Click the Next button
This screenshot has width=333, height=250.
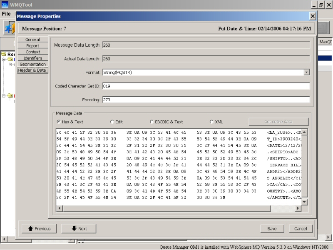pyautogui.click(x=79, y=228)
